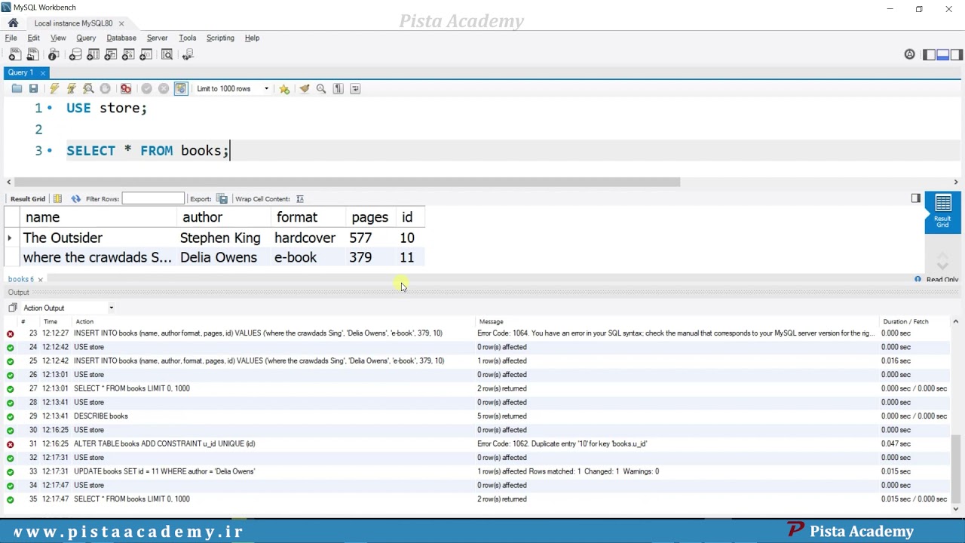Screen dimensions: 965x543
Task: Create a new stored procedure icon
Action: pyautogui.click(x=128, y=54)
